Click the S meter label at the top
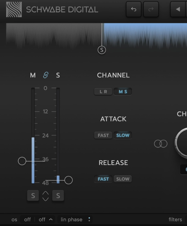The width and height of the screenshot is (187, 226). 58,75
